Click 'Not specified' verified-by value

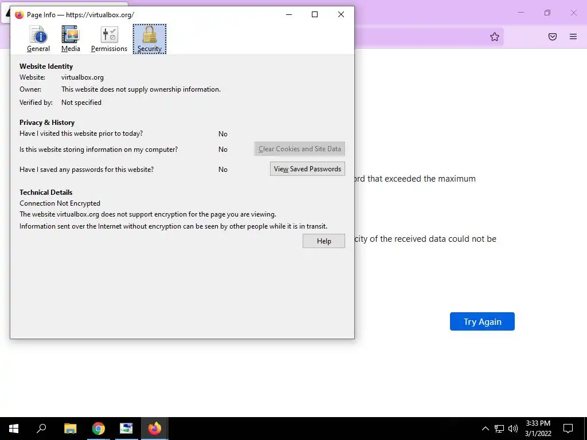tap(81, 103)
